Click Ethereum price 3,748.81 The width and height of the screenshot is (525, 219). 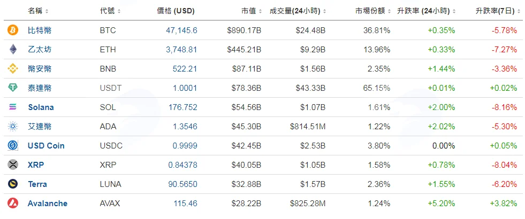tap(181, 50)
